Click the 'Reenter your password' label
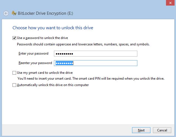Image resolution: width=176 pixels, height=137 pixels. click(x=35, y=63)
